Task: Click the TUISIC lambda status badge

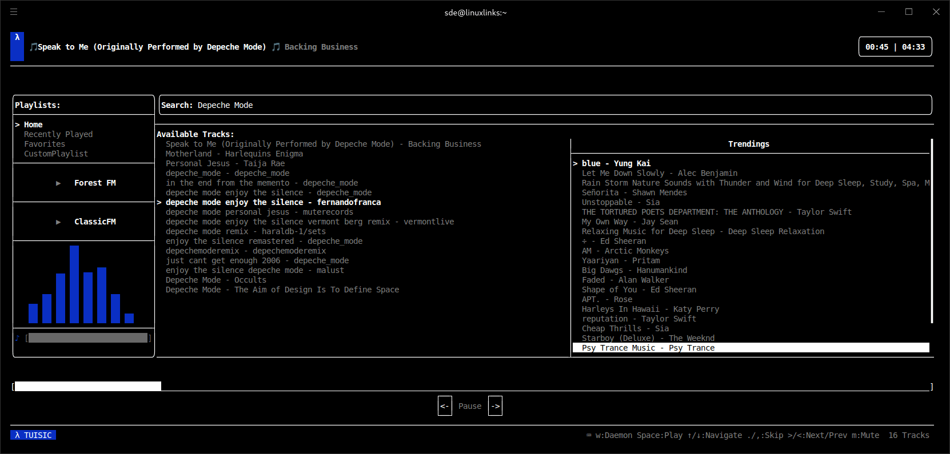Action: tap(33, 435)
